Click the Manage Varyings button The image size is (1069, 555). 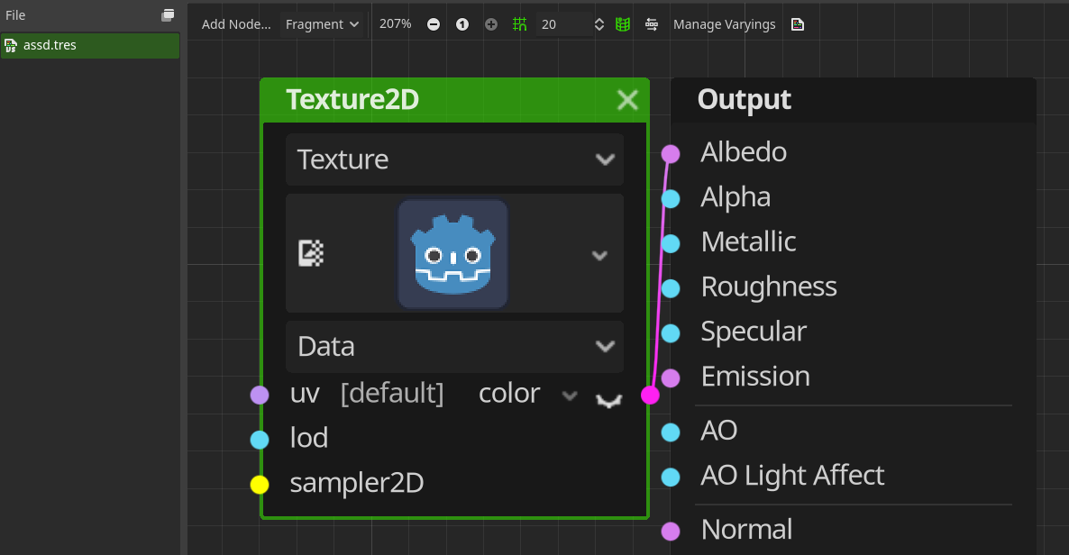(x=725, y=24)
